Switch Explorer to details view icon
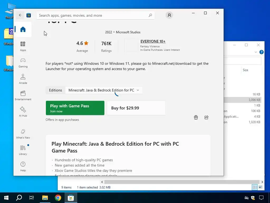This screenshot has width=270, height=203. click(x=255, y=187)
